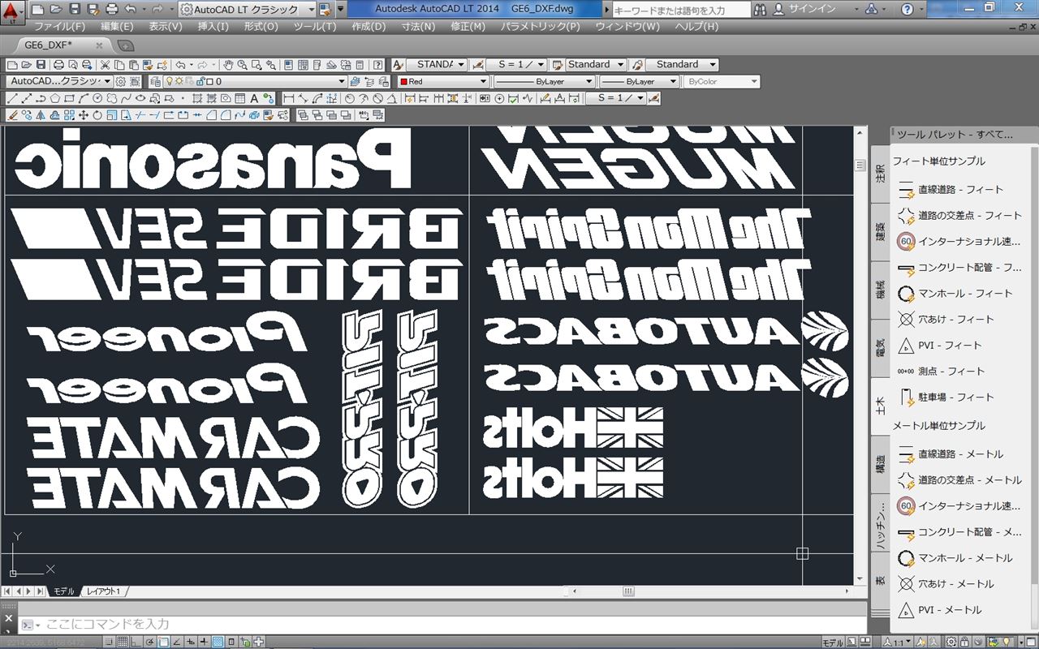Click the binoculars search icon
This screenshot has width=1039, height=649.
point(760,10)
